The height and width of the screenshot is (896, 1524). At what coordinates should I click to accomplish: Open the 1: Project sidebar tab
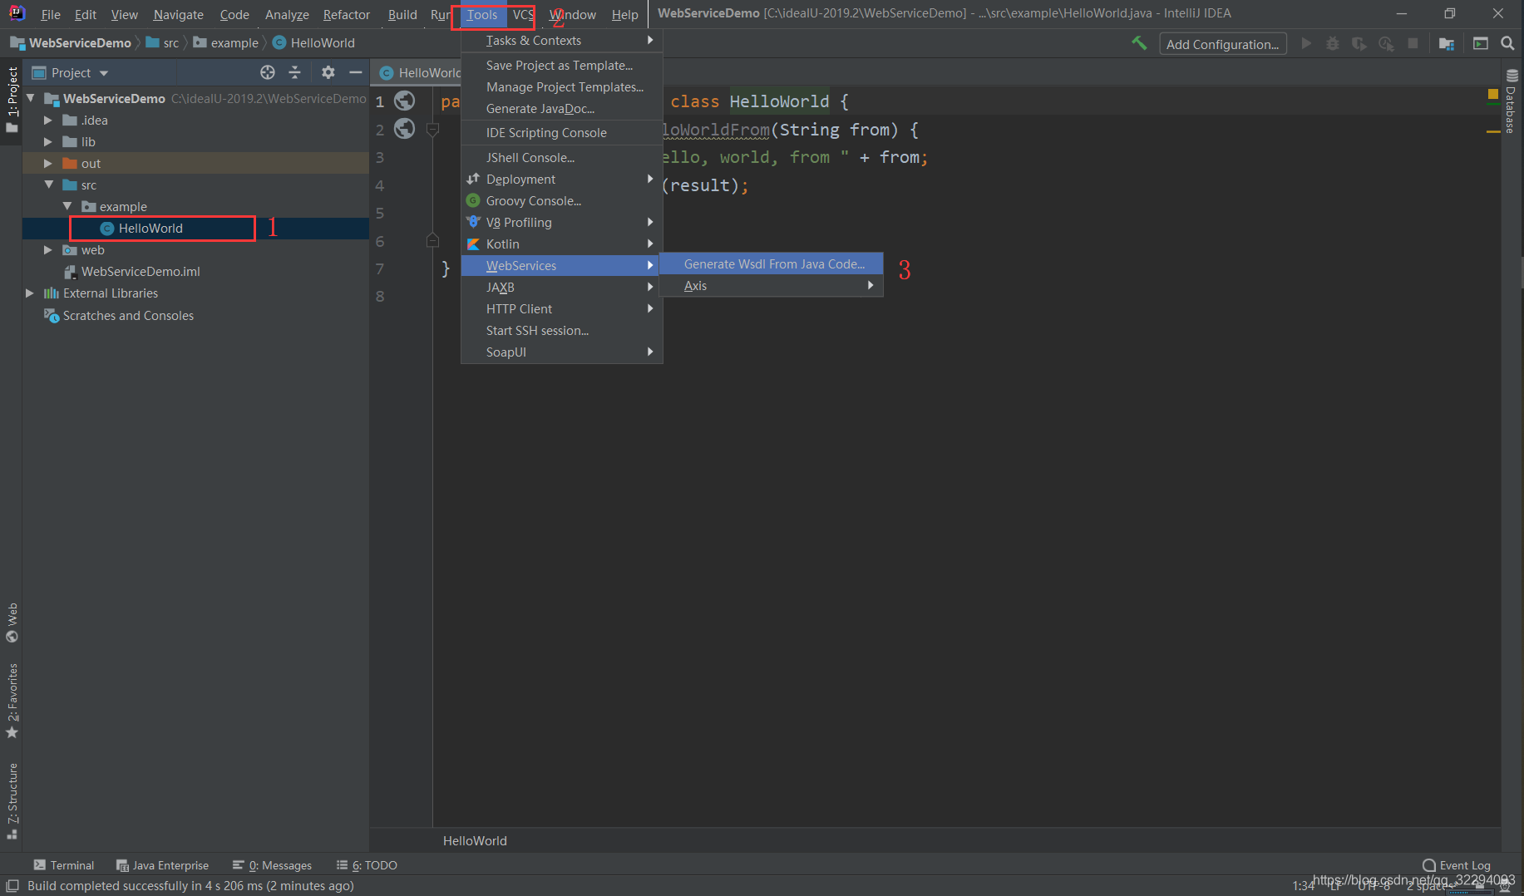click(x=12, y=99)
